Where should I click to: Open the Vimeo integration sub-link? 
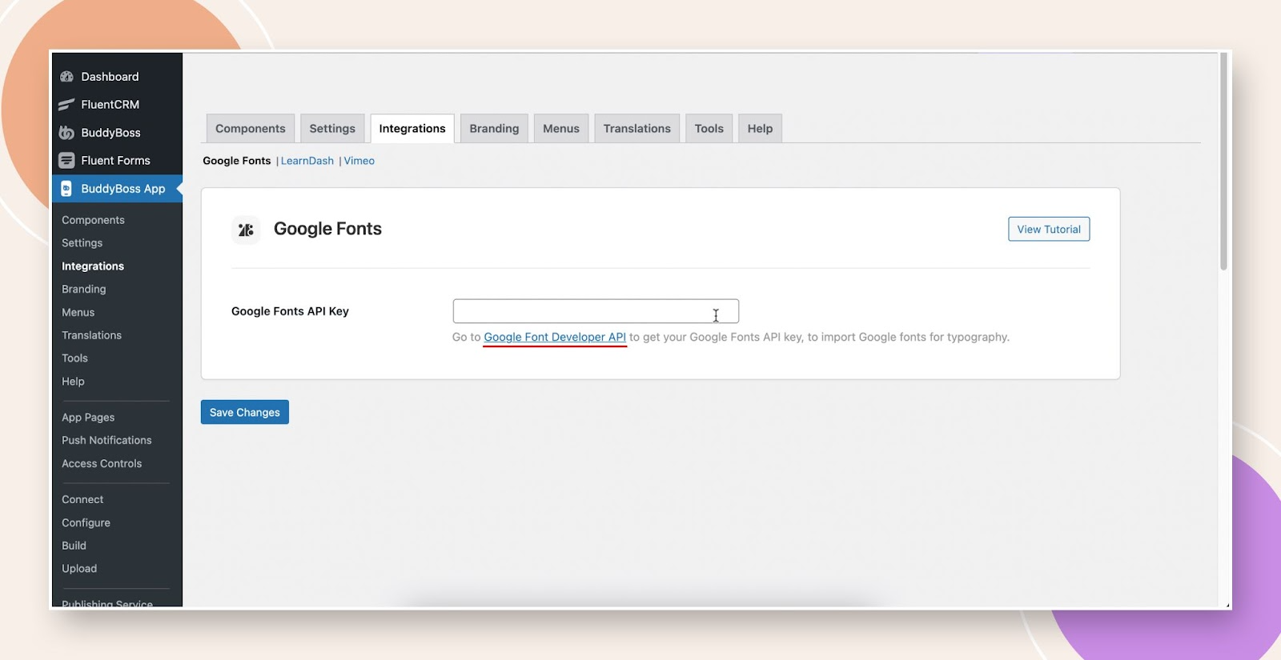click(x=359, y=161)
